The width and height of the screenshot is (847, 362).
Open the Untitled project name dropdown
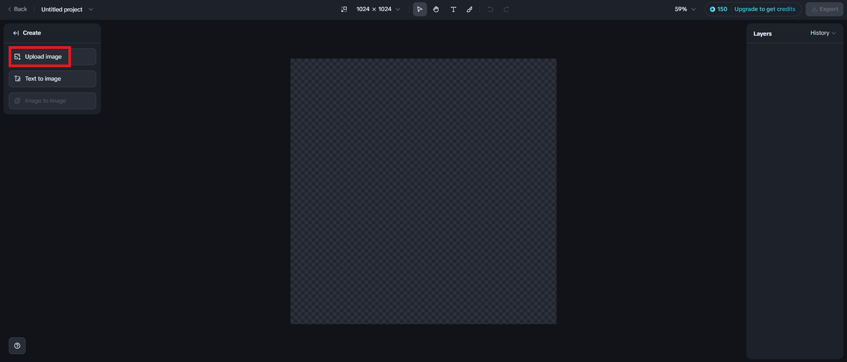tap(67, 9)
